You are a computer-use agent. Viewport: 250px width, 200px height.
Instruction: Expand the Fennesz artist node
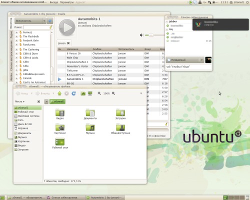pyautogui.click(x=16, y=32)
